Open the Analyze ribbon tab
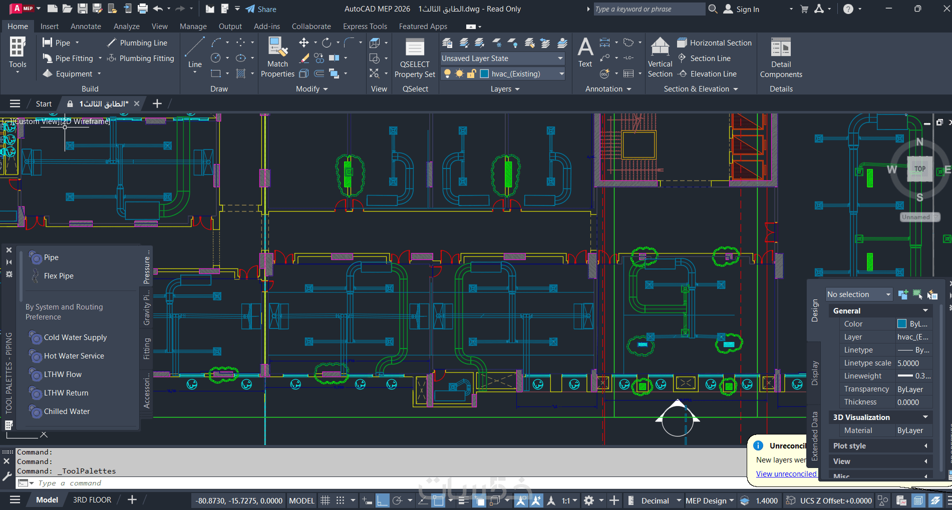This screenshot has width=952, height=510. coord(126,26)
